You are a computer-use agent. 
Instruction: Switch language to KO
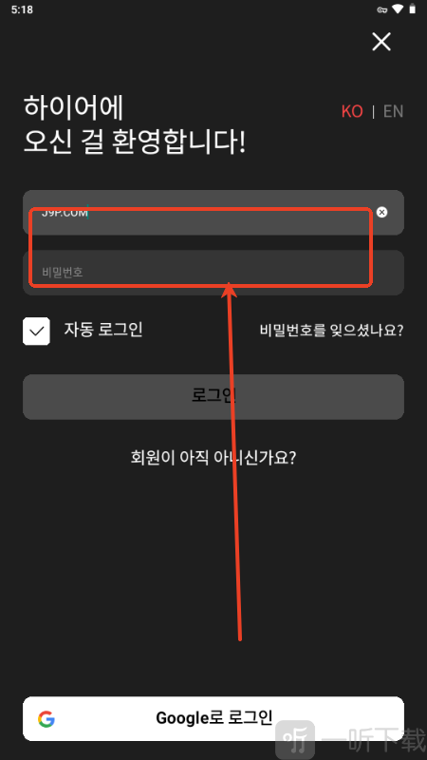click(352, 111)
